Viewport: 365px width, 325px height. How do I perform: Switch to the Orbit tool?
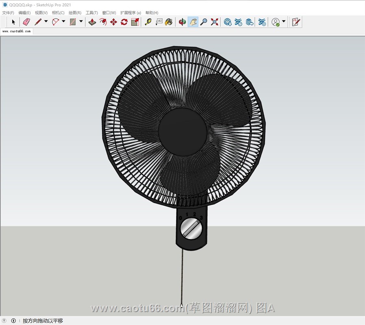pos(182,22)
